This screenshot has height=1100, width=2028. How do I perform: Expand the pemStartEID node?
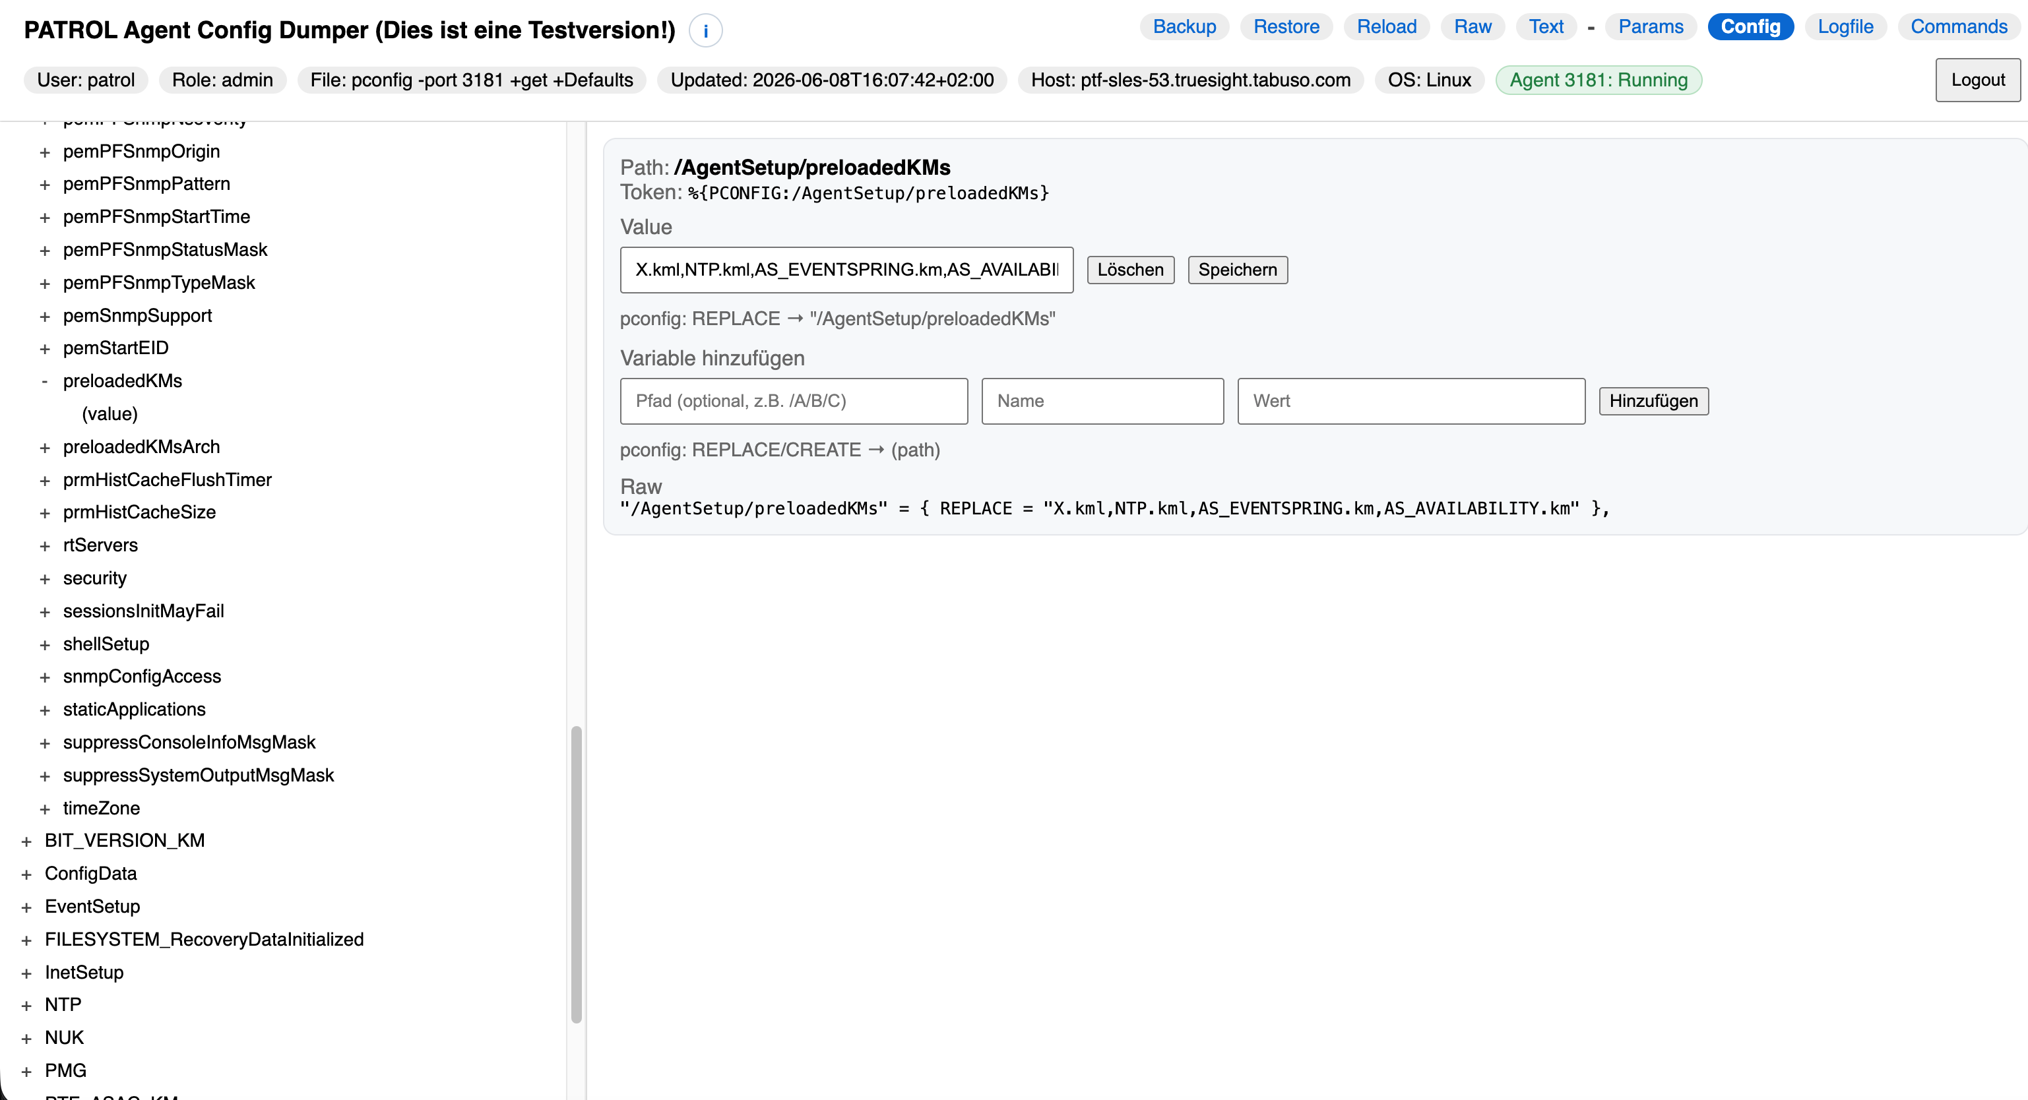(45, 350)
